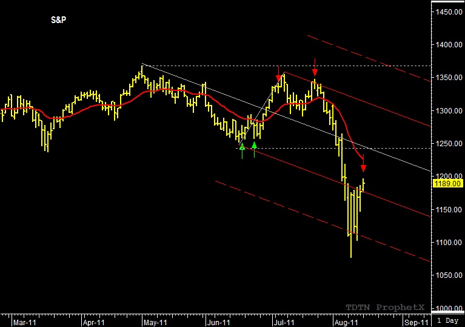The image size is (465, 327).
Task: Click the 1450.00 price axis label
Action: (449, 12)
